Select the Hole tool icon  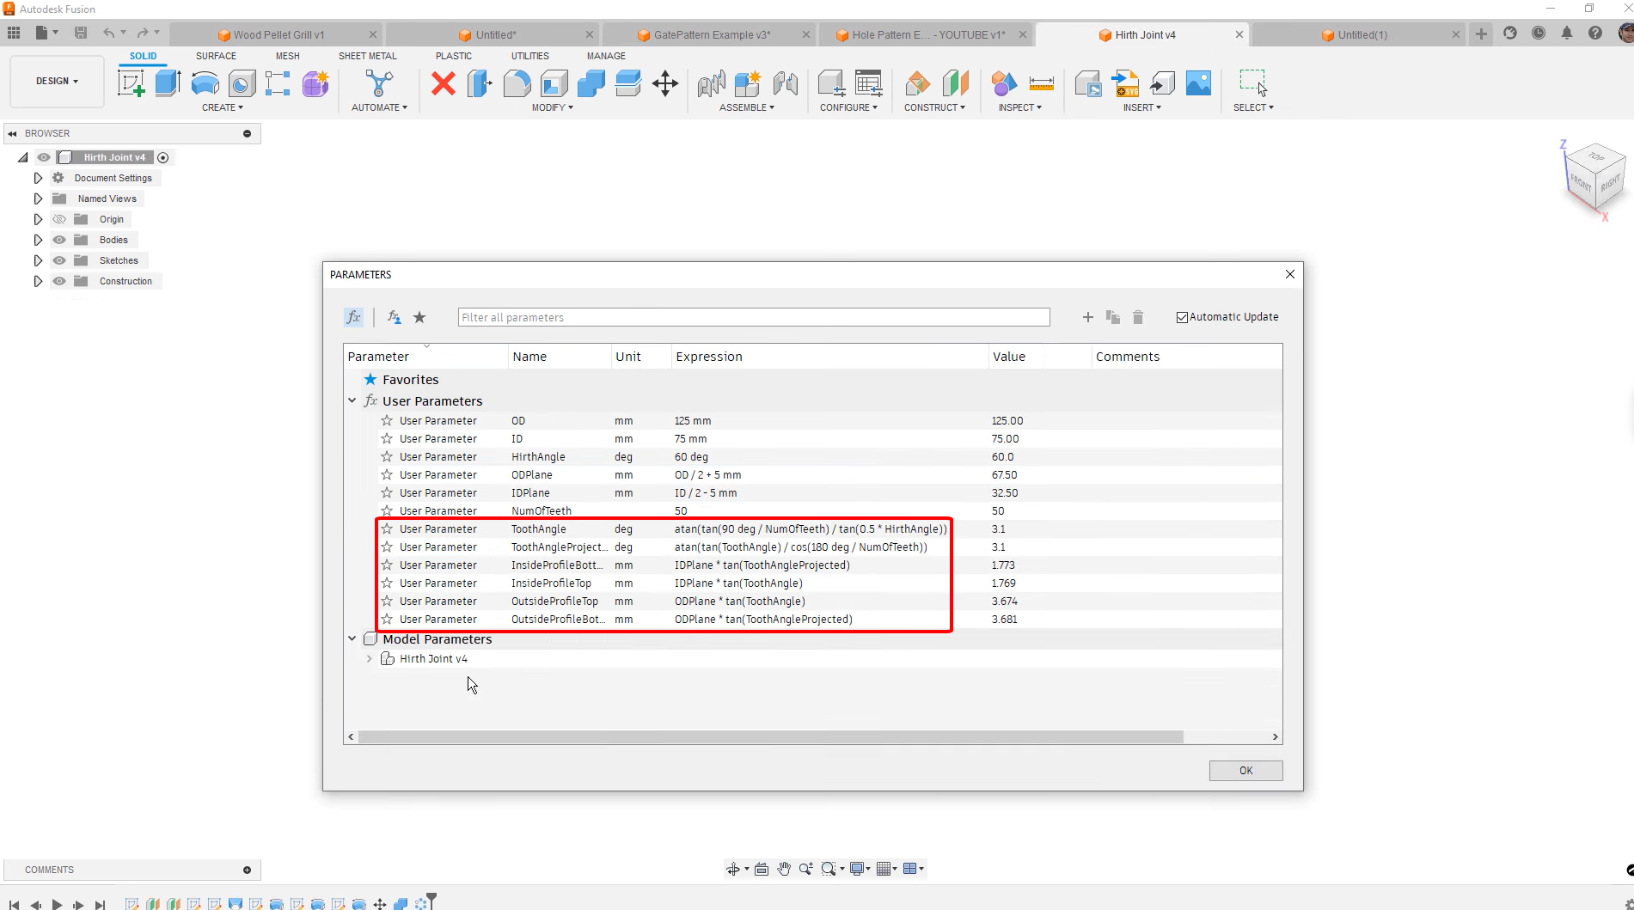pos(242,83)
